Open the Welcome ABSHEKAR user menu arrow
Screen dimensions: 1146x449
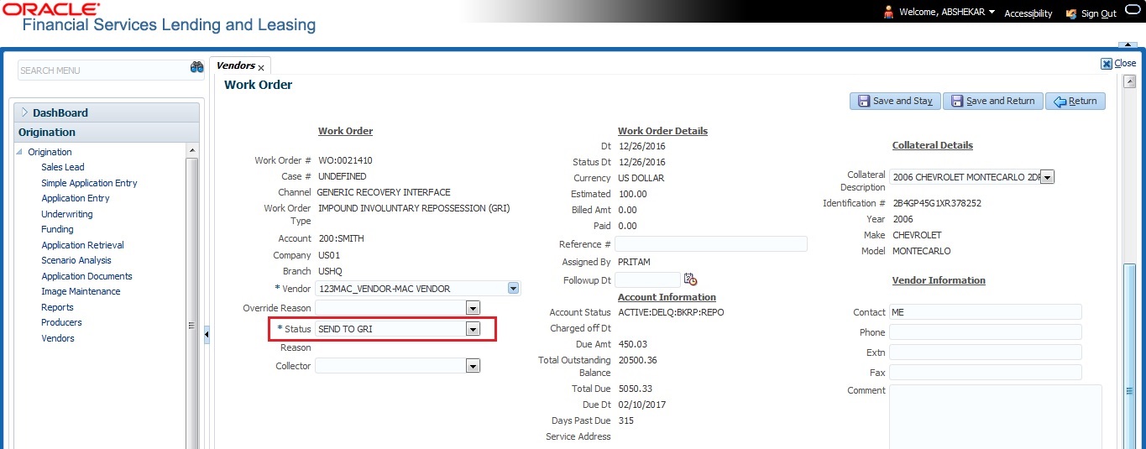point(992,13)
